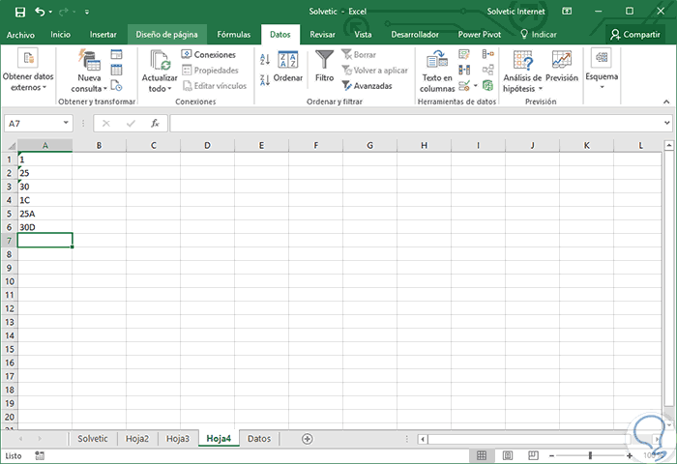Click the zoom slider handle
Viewport: 677px width, 464px height.
click(590, 455)
